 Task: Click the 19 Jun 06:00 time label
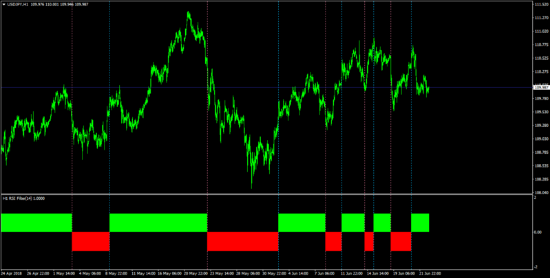[405, 273]
